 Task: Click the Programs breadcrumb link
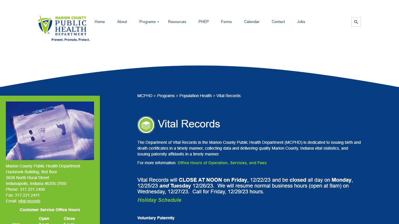coord(166,96)
